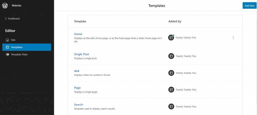Click the Templates layout icon in sidebar
Viewport: 257px width, 115px height.
click(7, 47)
